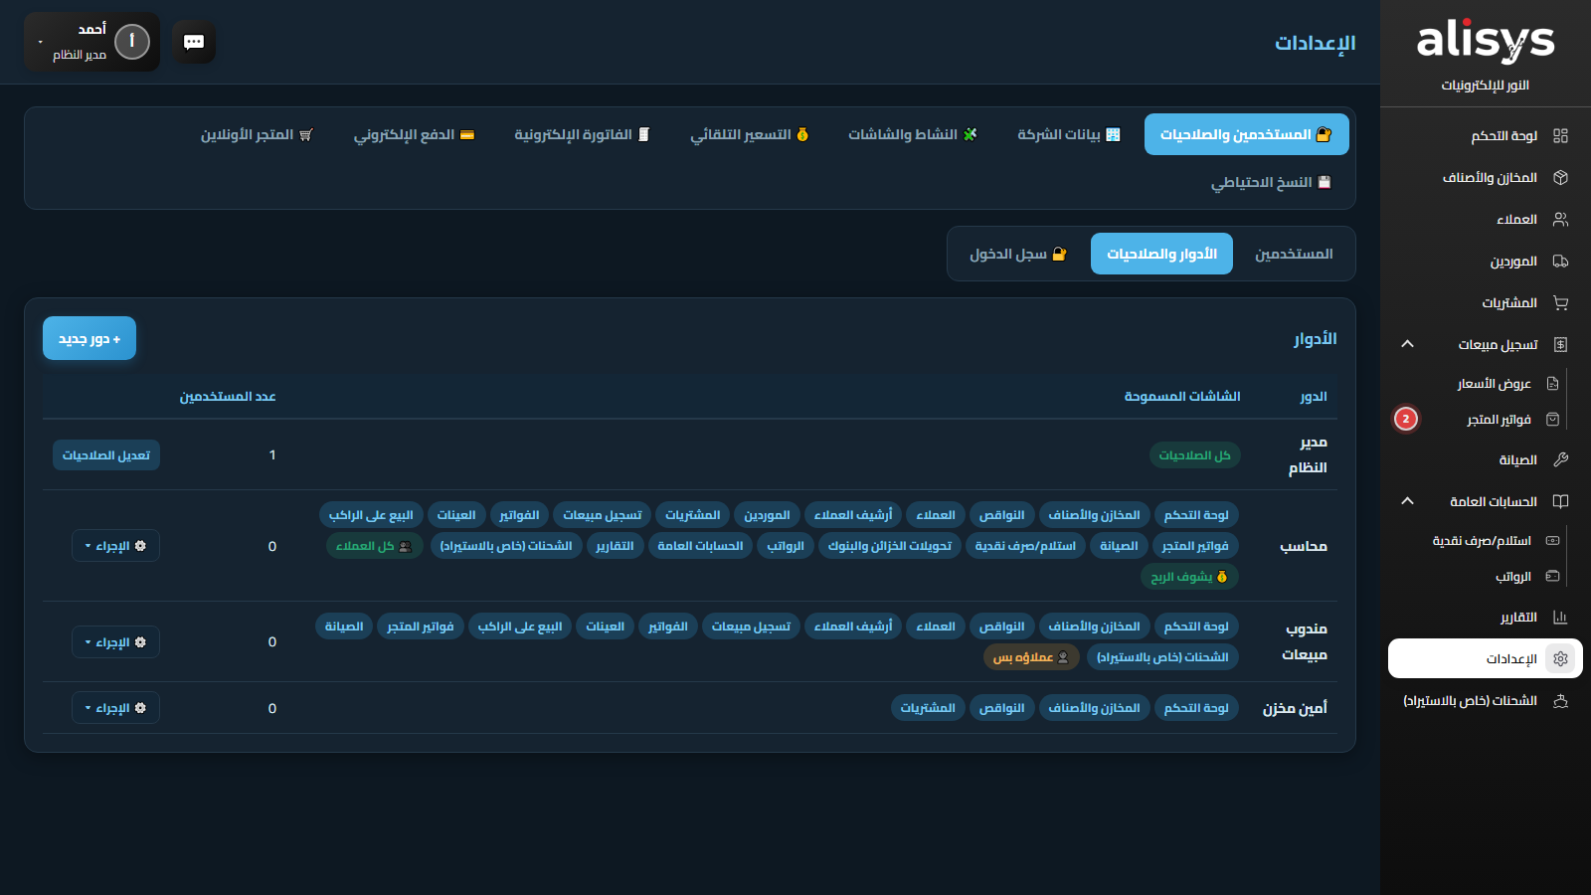Click the كل الصلاحيات badge

coord(1194,454)
